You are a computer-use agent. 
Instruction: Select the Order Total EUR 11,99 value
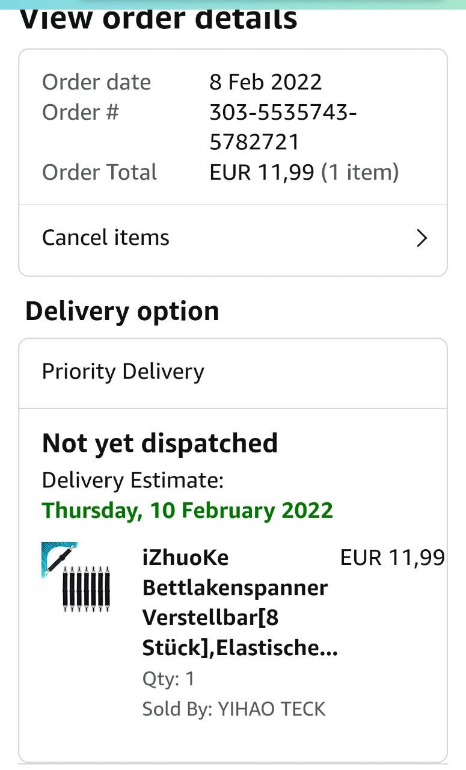coord(262,173)
